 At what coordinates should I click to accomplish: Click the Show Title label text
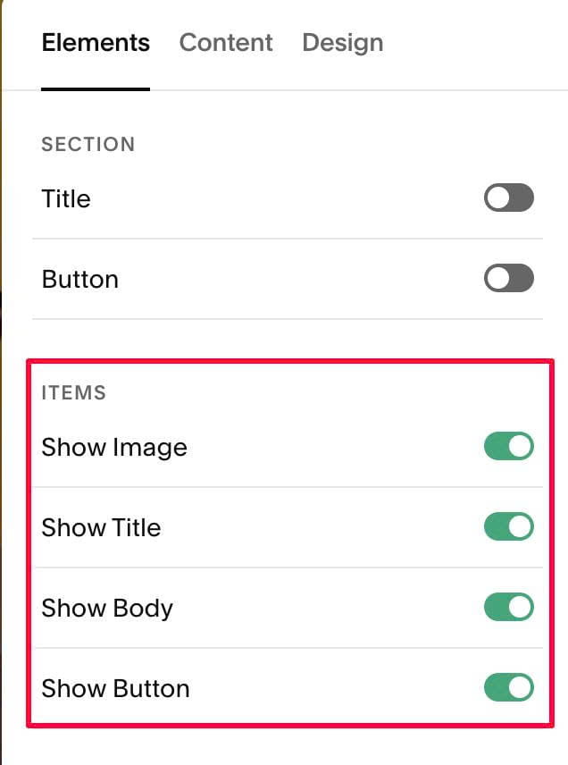(x=102, y=527)
